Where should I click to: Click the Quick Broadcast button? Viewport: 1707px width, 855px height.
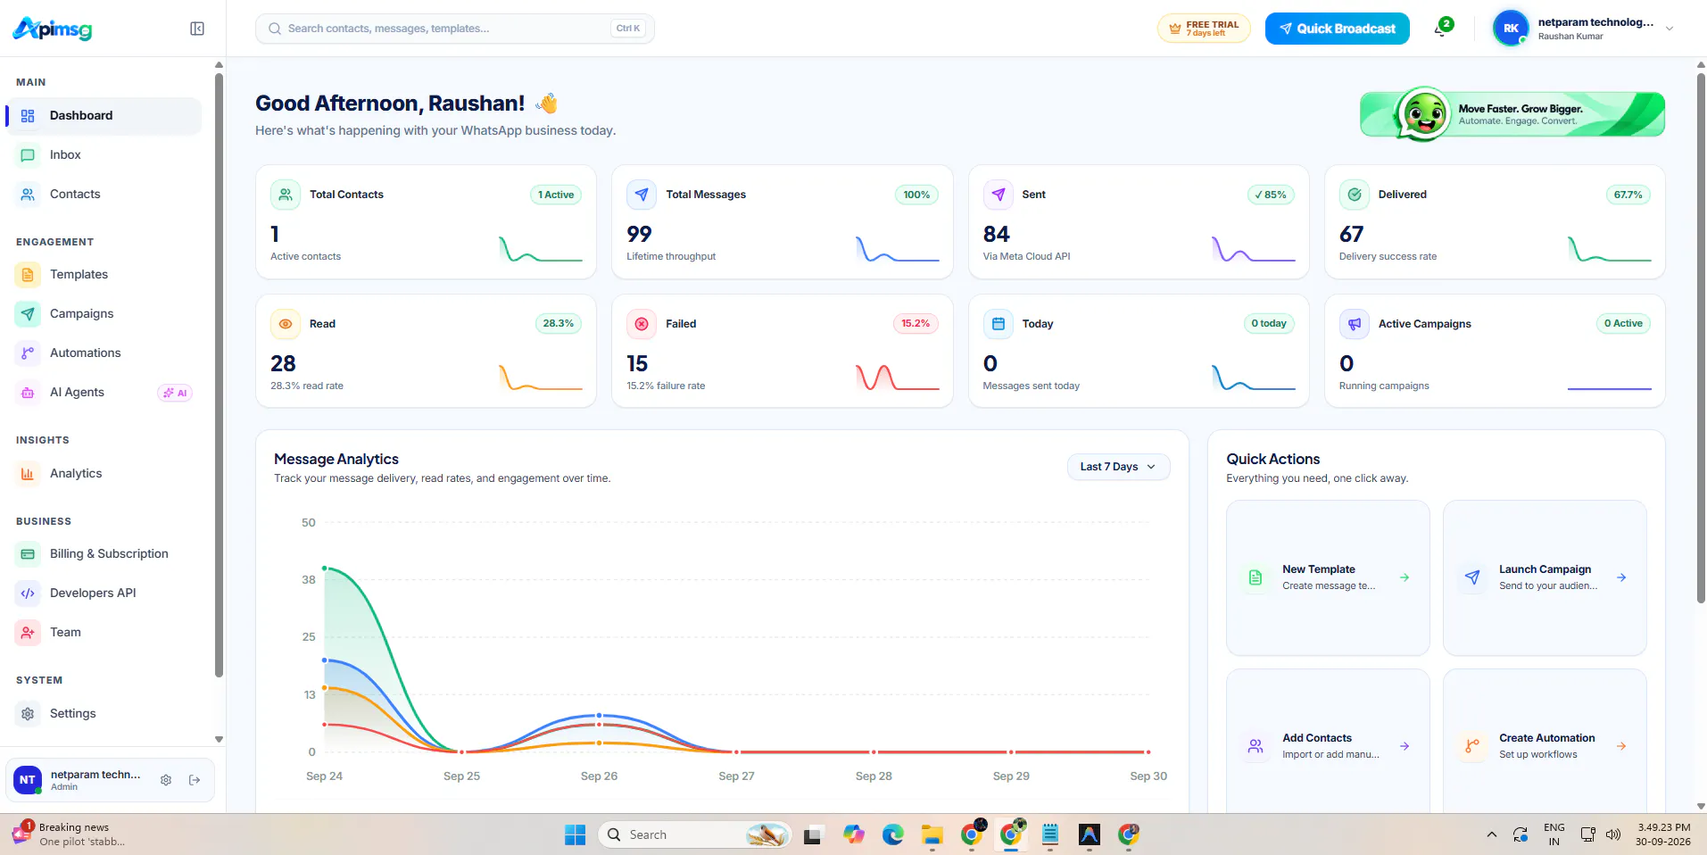1337,29
